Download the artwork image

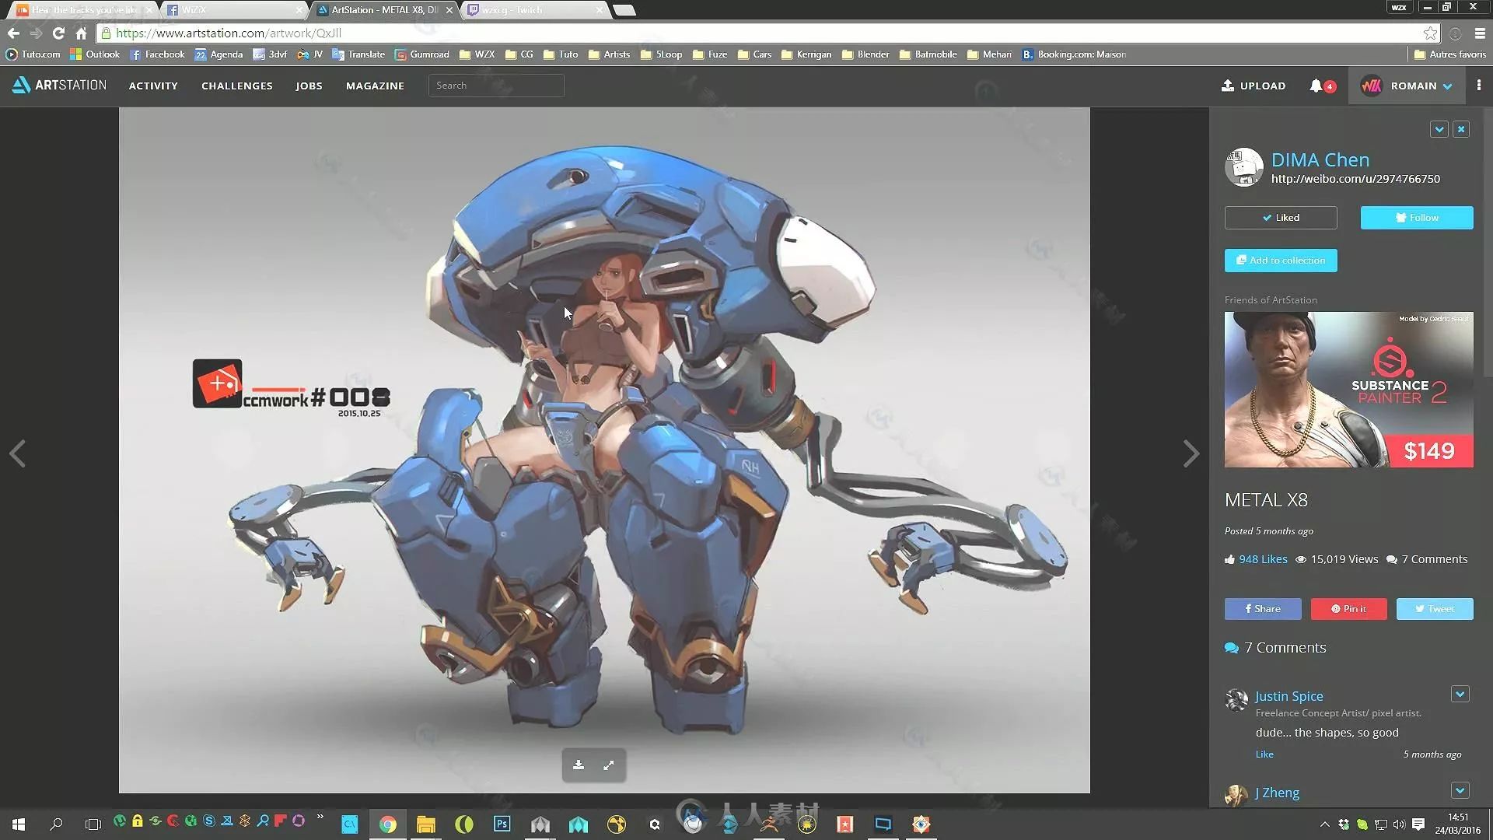[x=579, y=765]
